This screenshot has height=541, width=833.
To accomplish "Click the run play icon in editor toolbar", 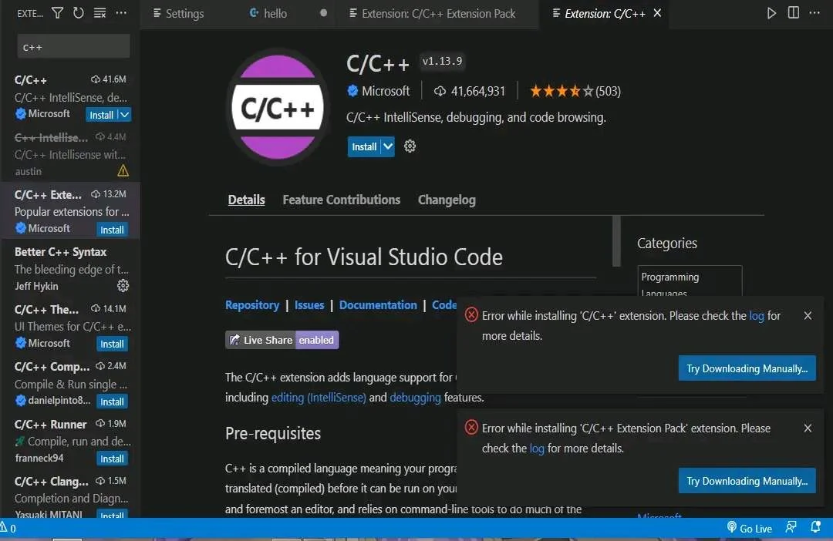I will [x=771, y=13].
